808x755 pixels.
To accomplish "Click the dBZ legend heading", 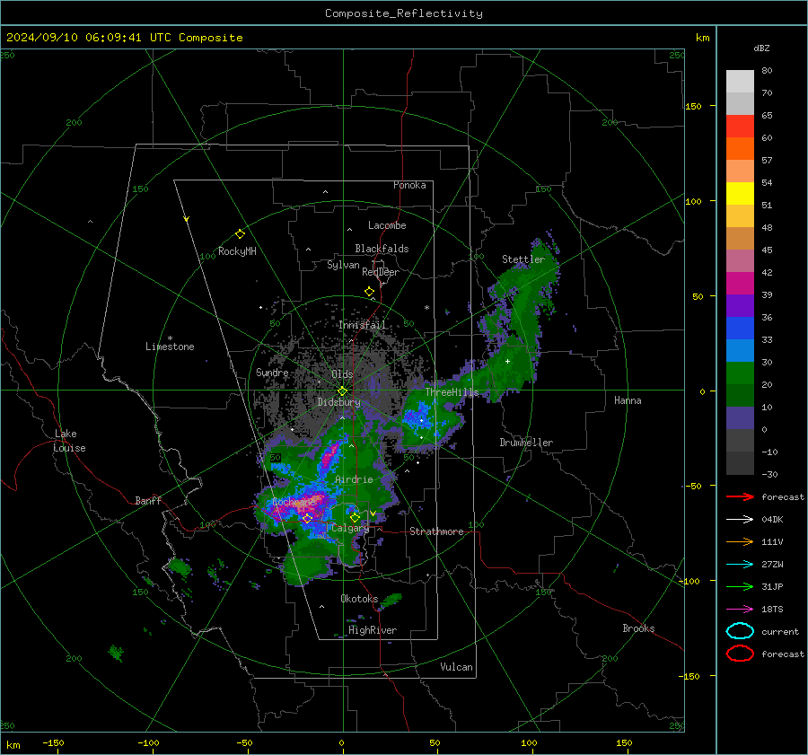I will click(x=761, y=48).
